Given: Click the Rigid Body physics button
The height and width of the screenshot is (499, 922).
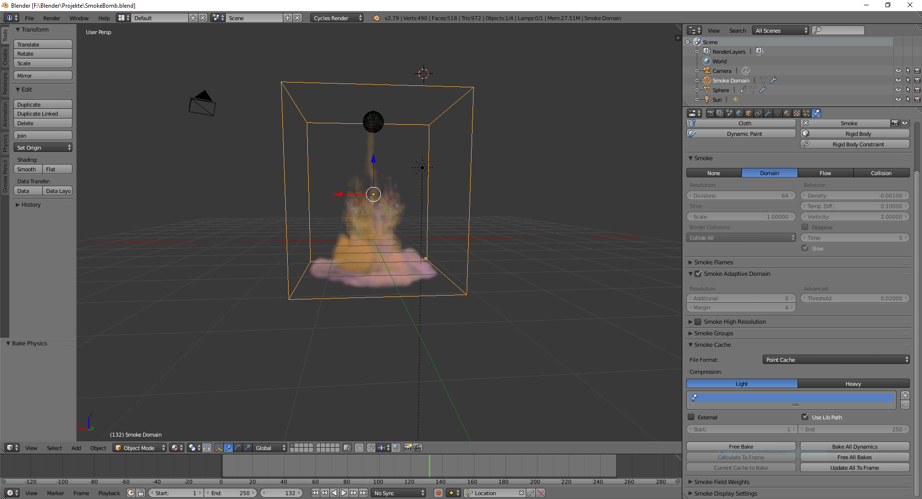Looking at the screenshot, I should [855, 134].
